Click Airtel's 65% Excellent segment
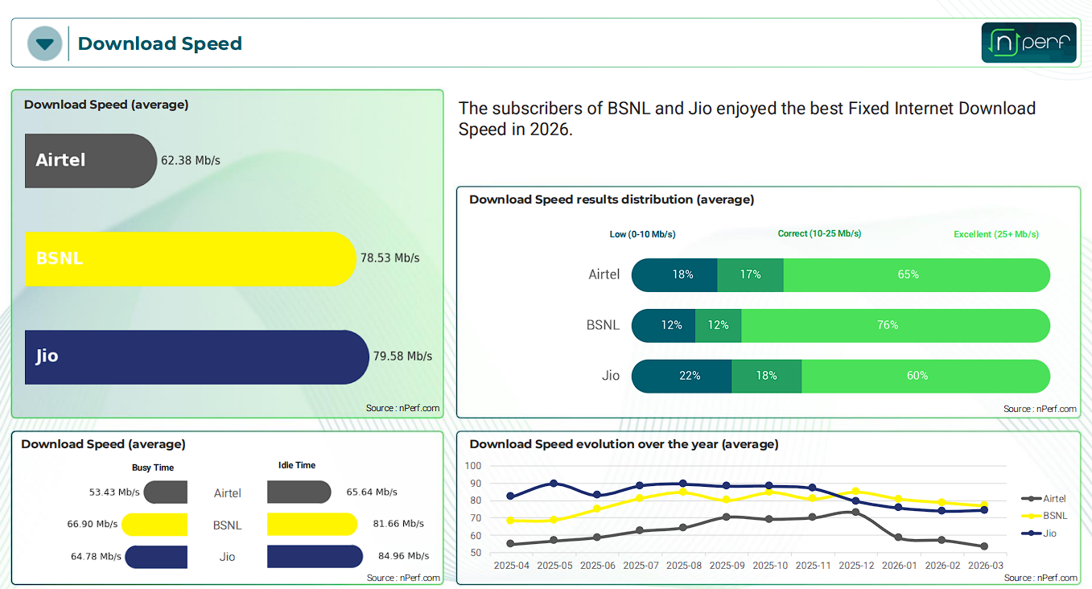This screenshot has height=589, width=1092. click(916, 275)
